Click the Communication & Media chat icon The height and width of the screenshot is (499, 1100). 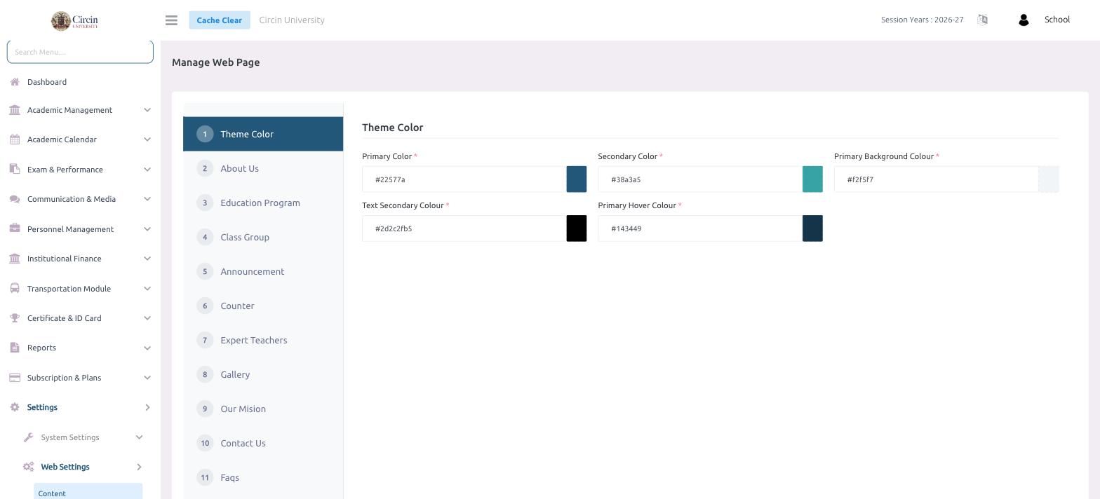pyautogui.click(x=15, y=199)
